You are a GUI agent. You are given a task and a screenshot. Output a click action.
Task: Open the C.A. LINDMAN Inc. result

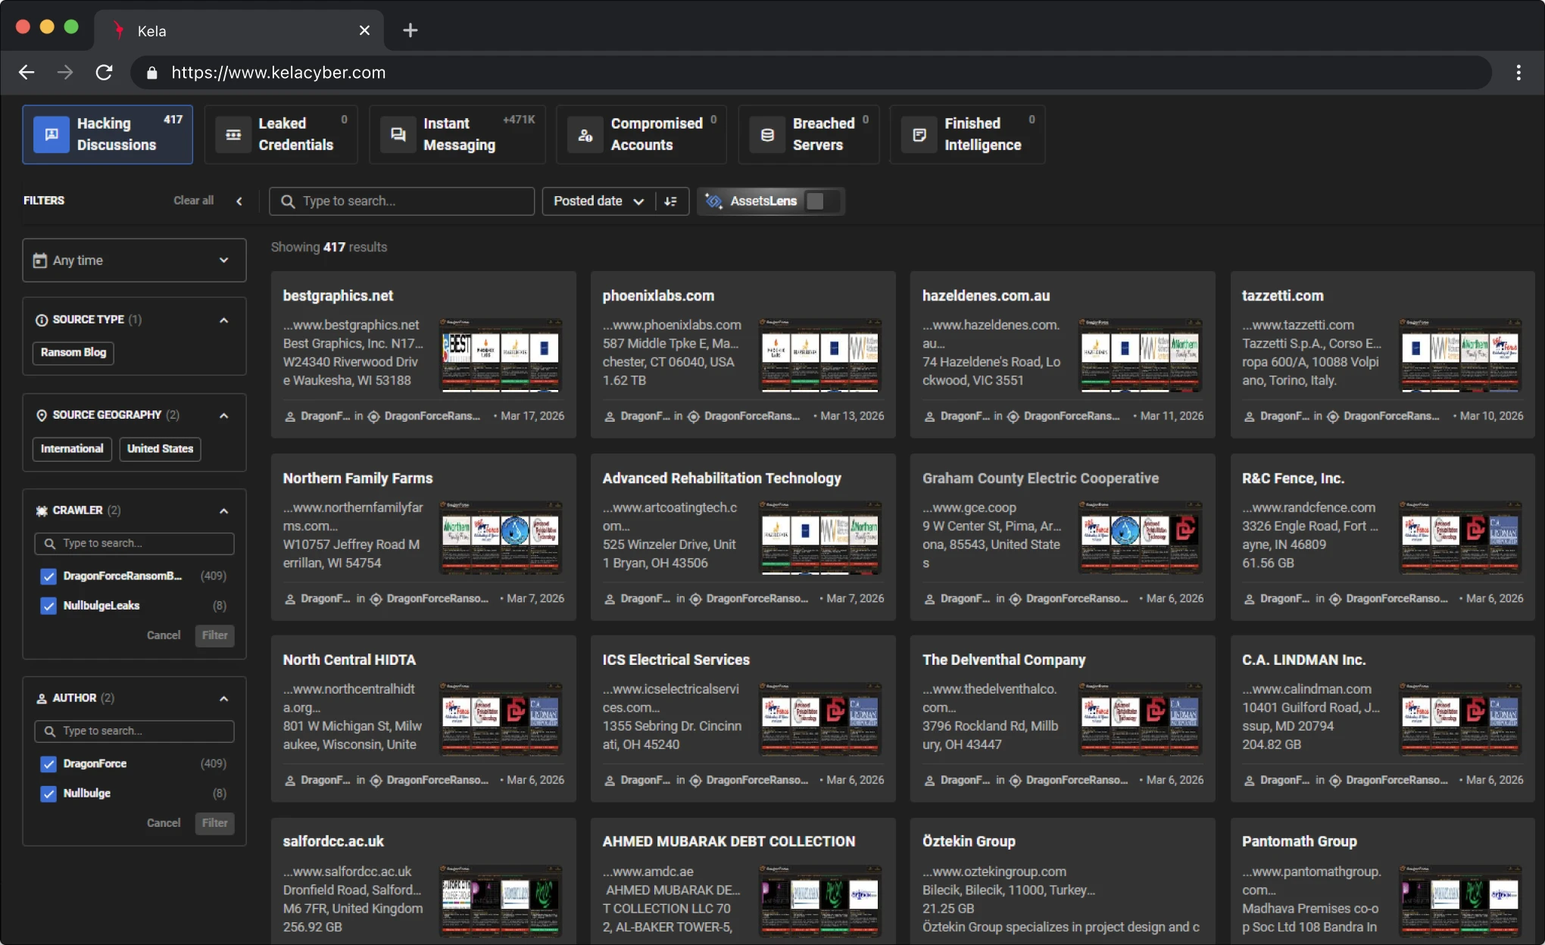pos(1382,719)
